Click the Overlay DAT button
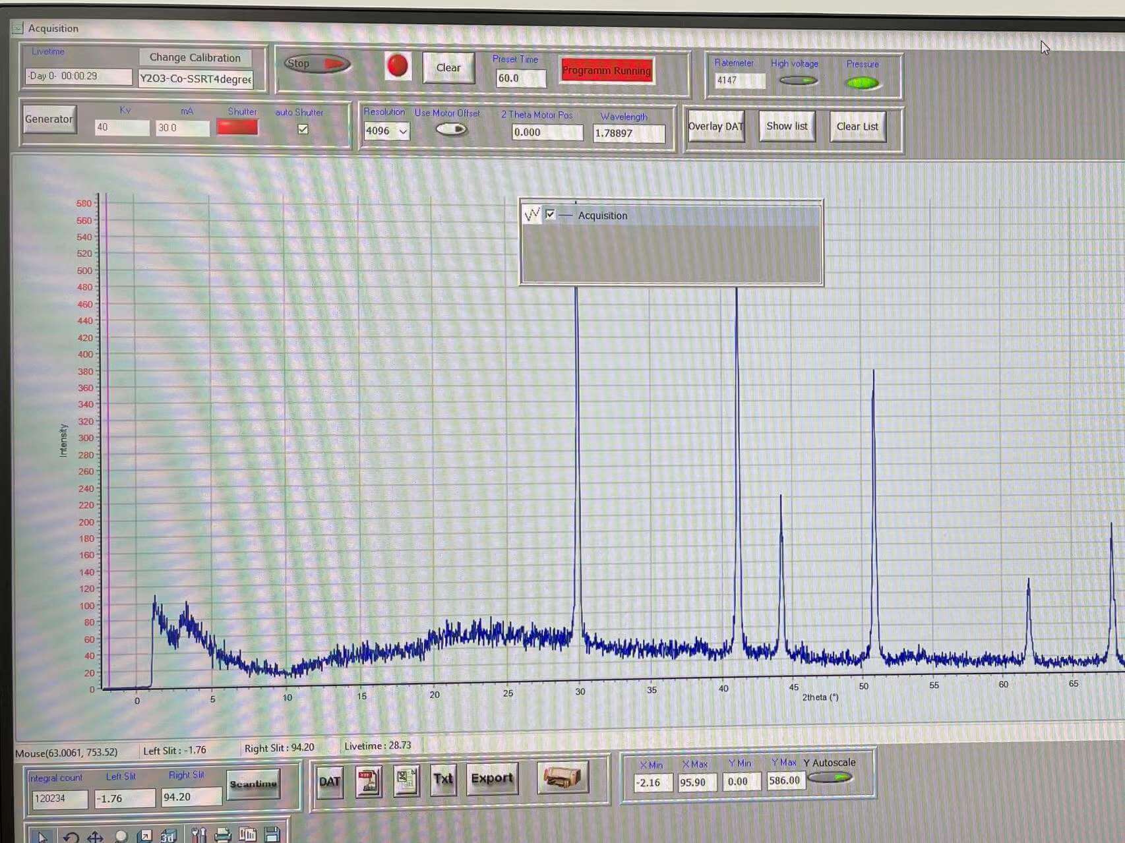The width and height of the screenshot is (1125, 843). 715,127
